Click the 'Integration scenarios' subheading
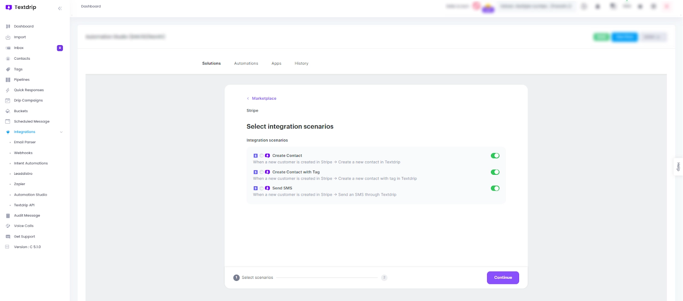Image resolution: width=683 pixels, height=301 pixels. point(267,140)
